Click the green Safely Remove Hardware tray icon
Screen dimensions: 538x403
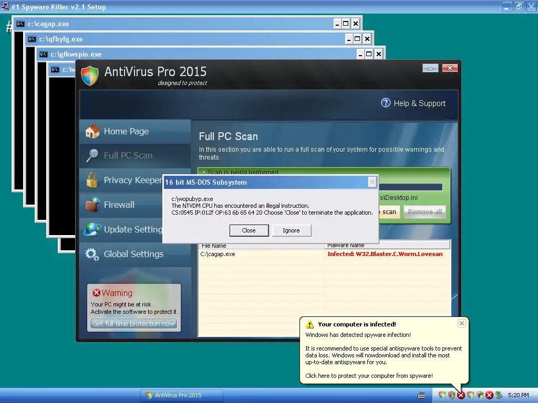[x=499, y=395]
